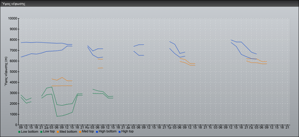Click the 'Τρ' day label on x-axis
The width and height of the screenshot is (299, 137).
click(x=169, y=127)
